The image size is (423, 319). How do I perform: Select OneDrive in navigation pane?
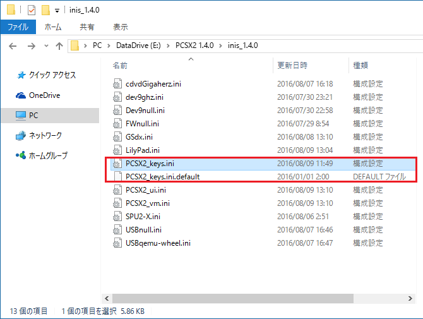pos(45,95)
